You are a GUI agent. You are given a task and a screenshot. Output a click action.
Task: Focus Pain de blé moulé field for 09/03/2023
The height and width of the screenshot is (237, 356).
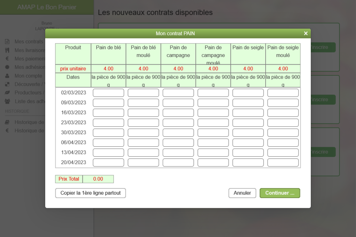click(x=143, y=103)
